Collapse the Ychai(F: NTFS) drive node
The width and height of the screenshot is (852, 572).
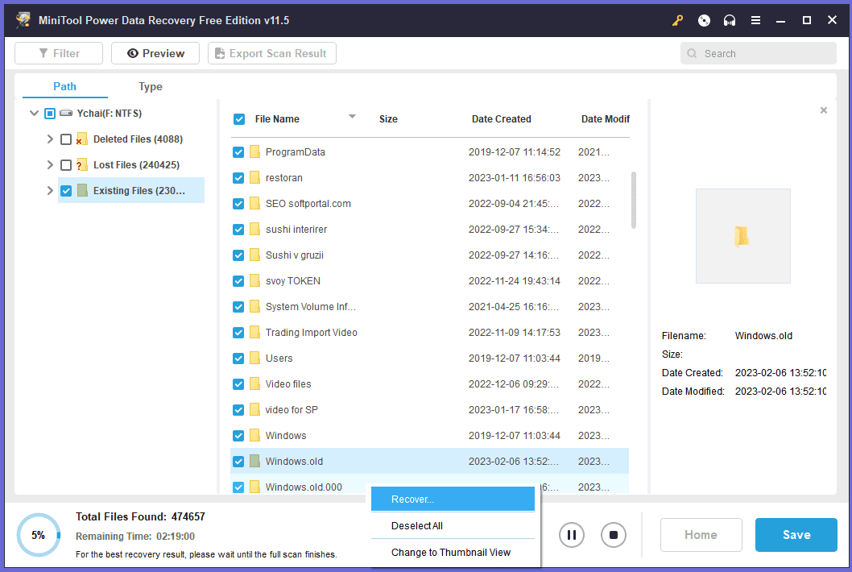point(34,114)
